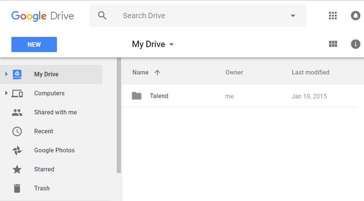
Task: Expand the Computers tree node
Action: [x=6, y=93]
